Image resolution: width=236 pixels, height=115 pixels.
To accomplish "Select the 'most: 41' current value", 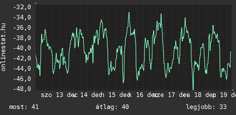I will 24,107.
